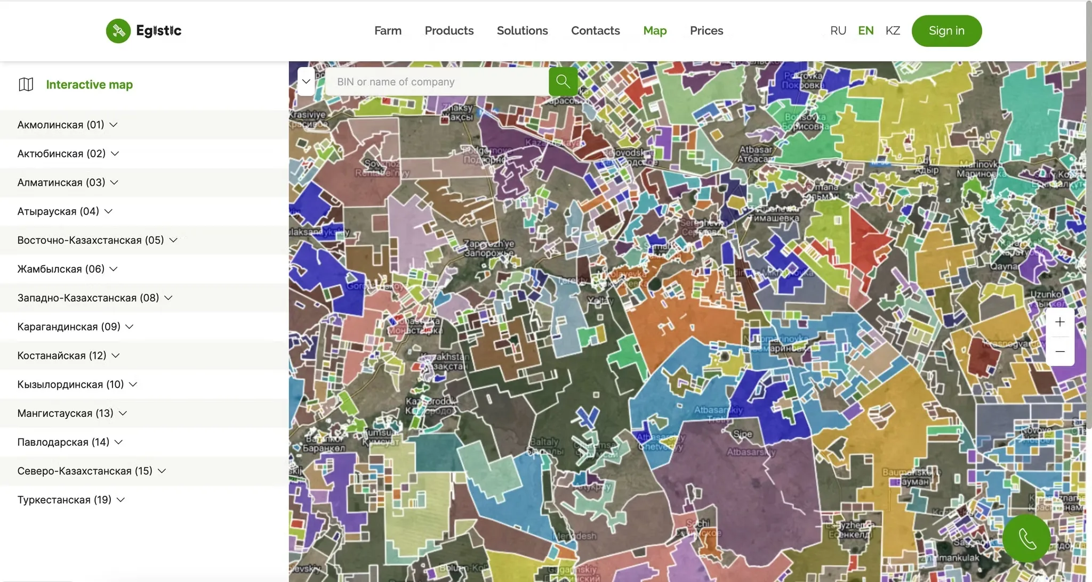Click the Interactive map book icon
Viewport: 1092px width, 582px height.
pos(26,85)
